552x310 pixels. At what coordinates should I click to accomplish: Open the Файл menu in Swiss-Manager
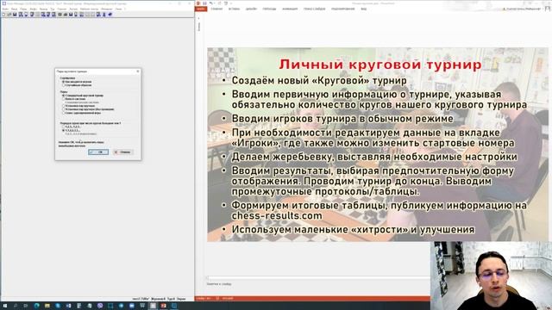(x=5, y=9)
